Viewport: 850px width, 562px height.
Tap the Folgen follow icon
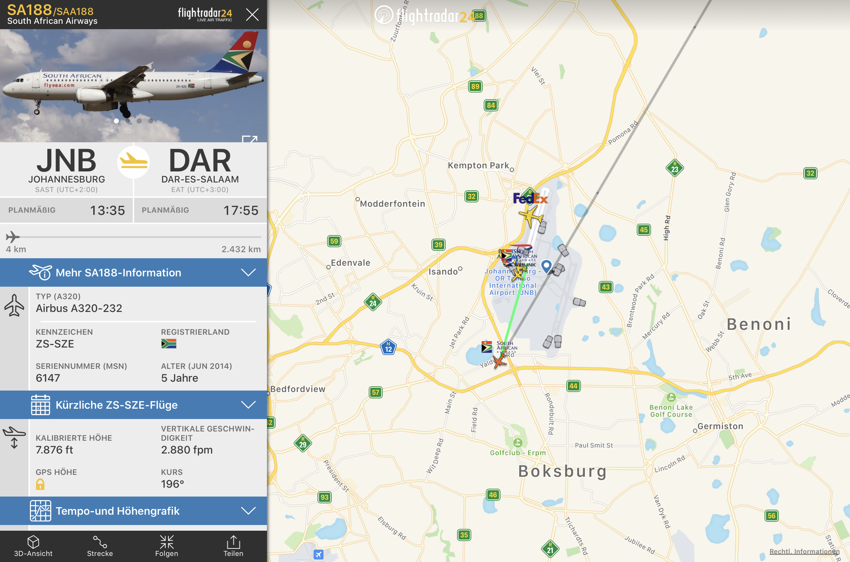point(167,546)
